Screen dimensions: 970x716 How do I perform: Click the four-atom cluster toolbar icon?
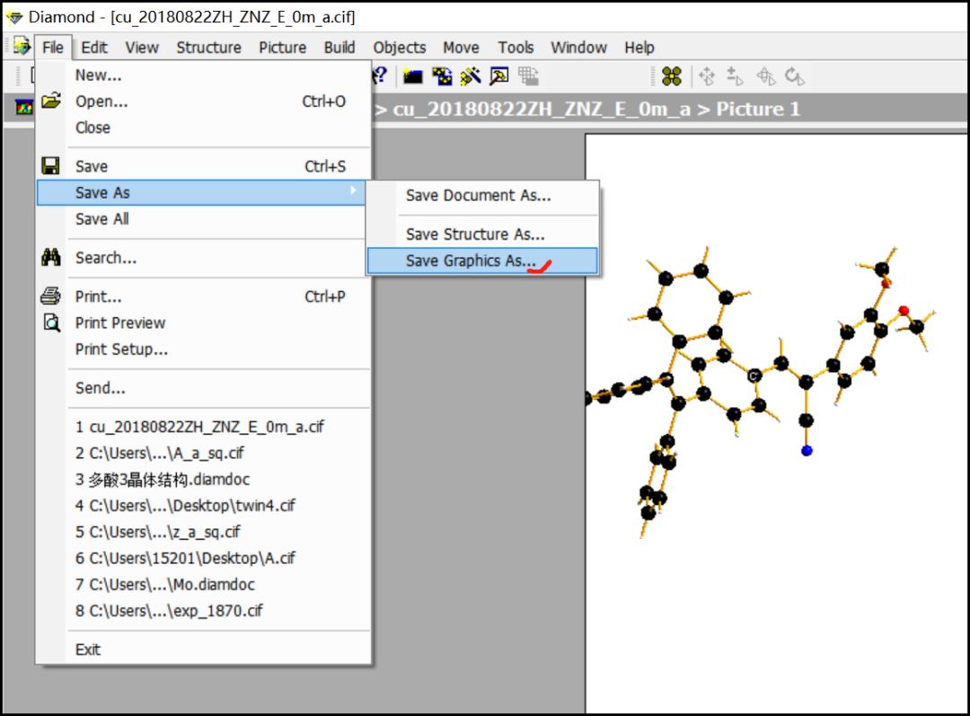[x=671, y=76]
